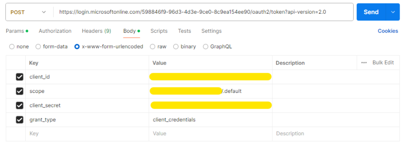
Task: Click Bulk Edit in table header
Action: point(383,63)
